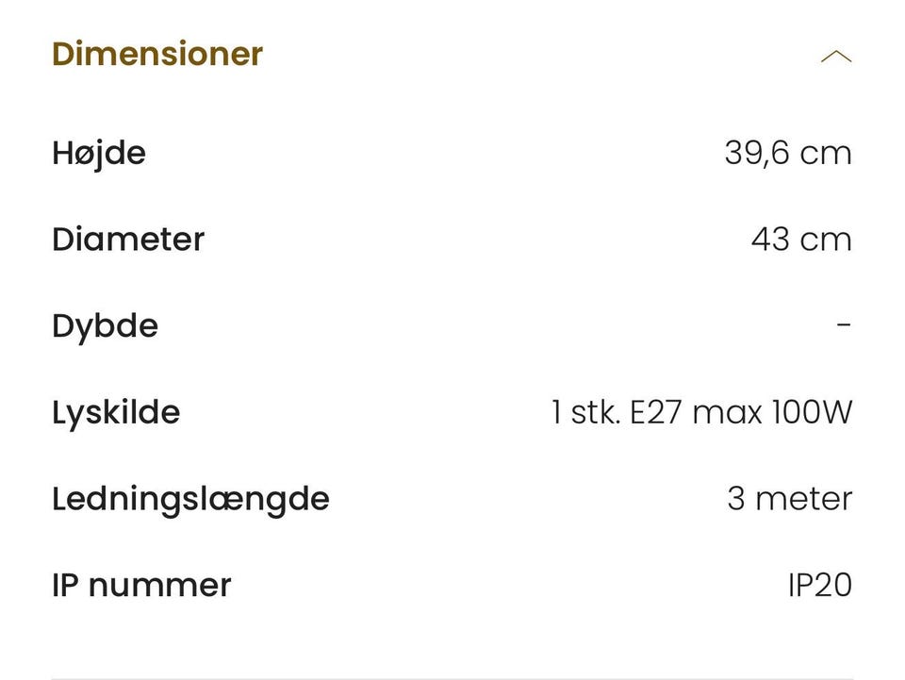The image size is (905, 680).
Task: Click the cm unit in Diameter row
Action: click(x=826, y=240)
